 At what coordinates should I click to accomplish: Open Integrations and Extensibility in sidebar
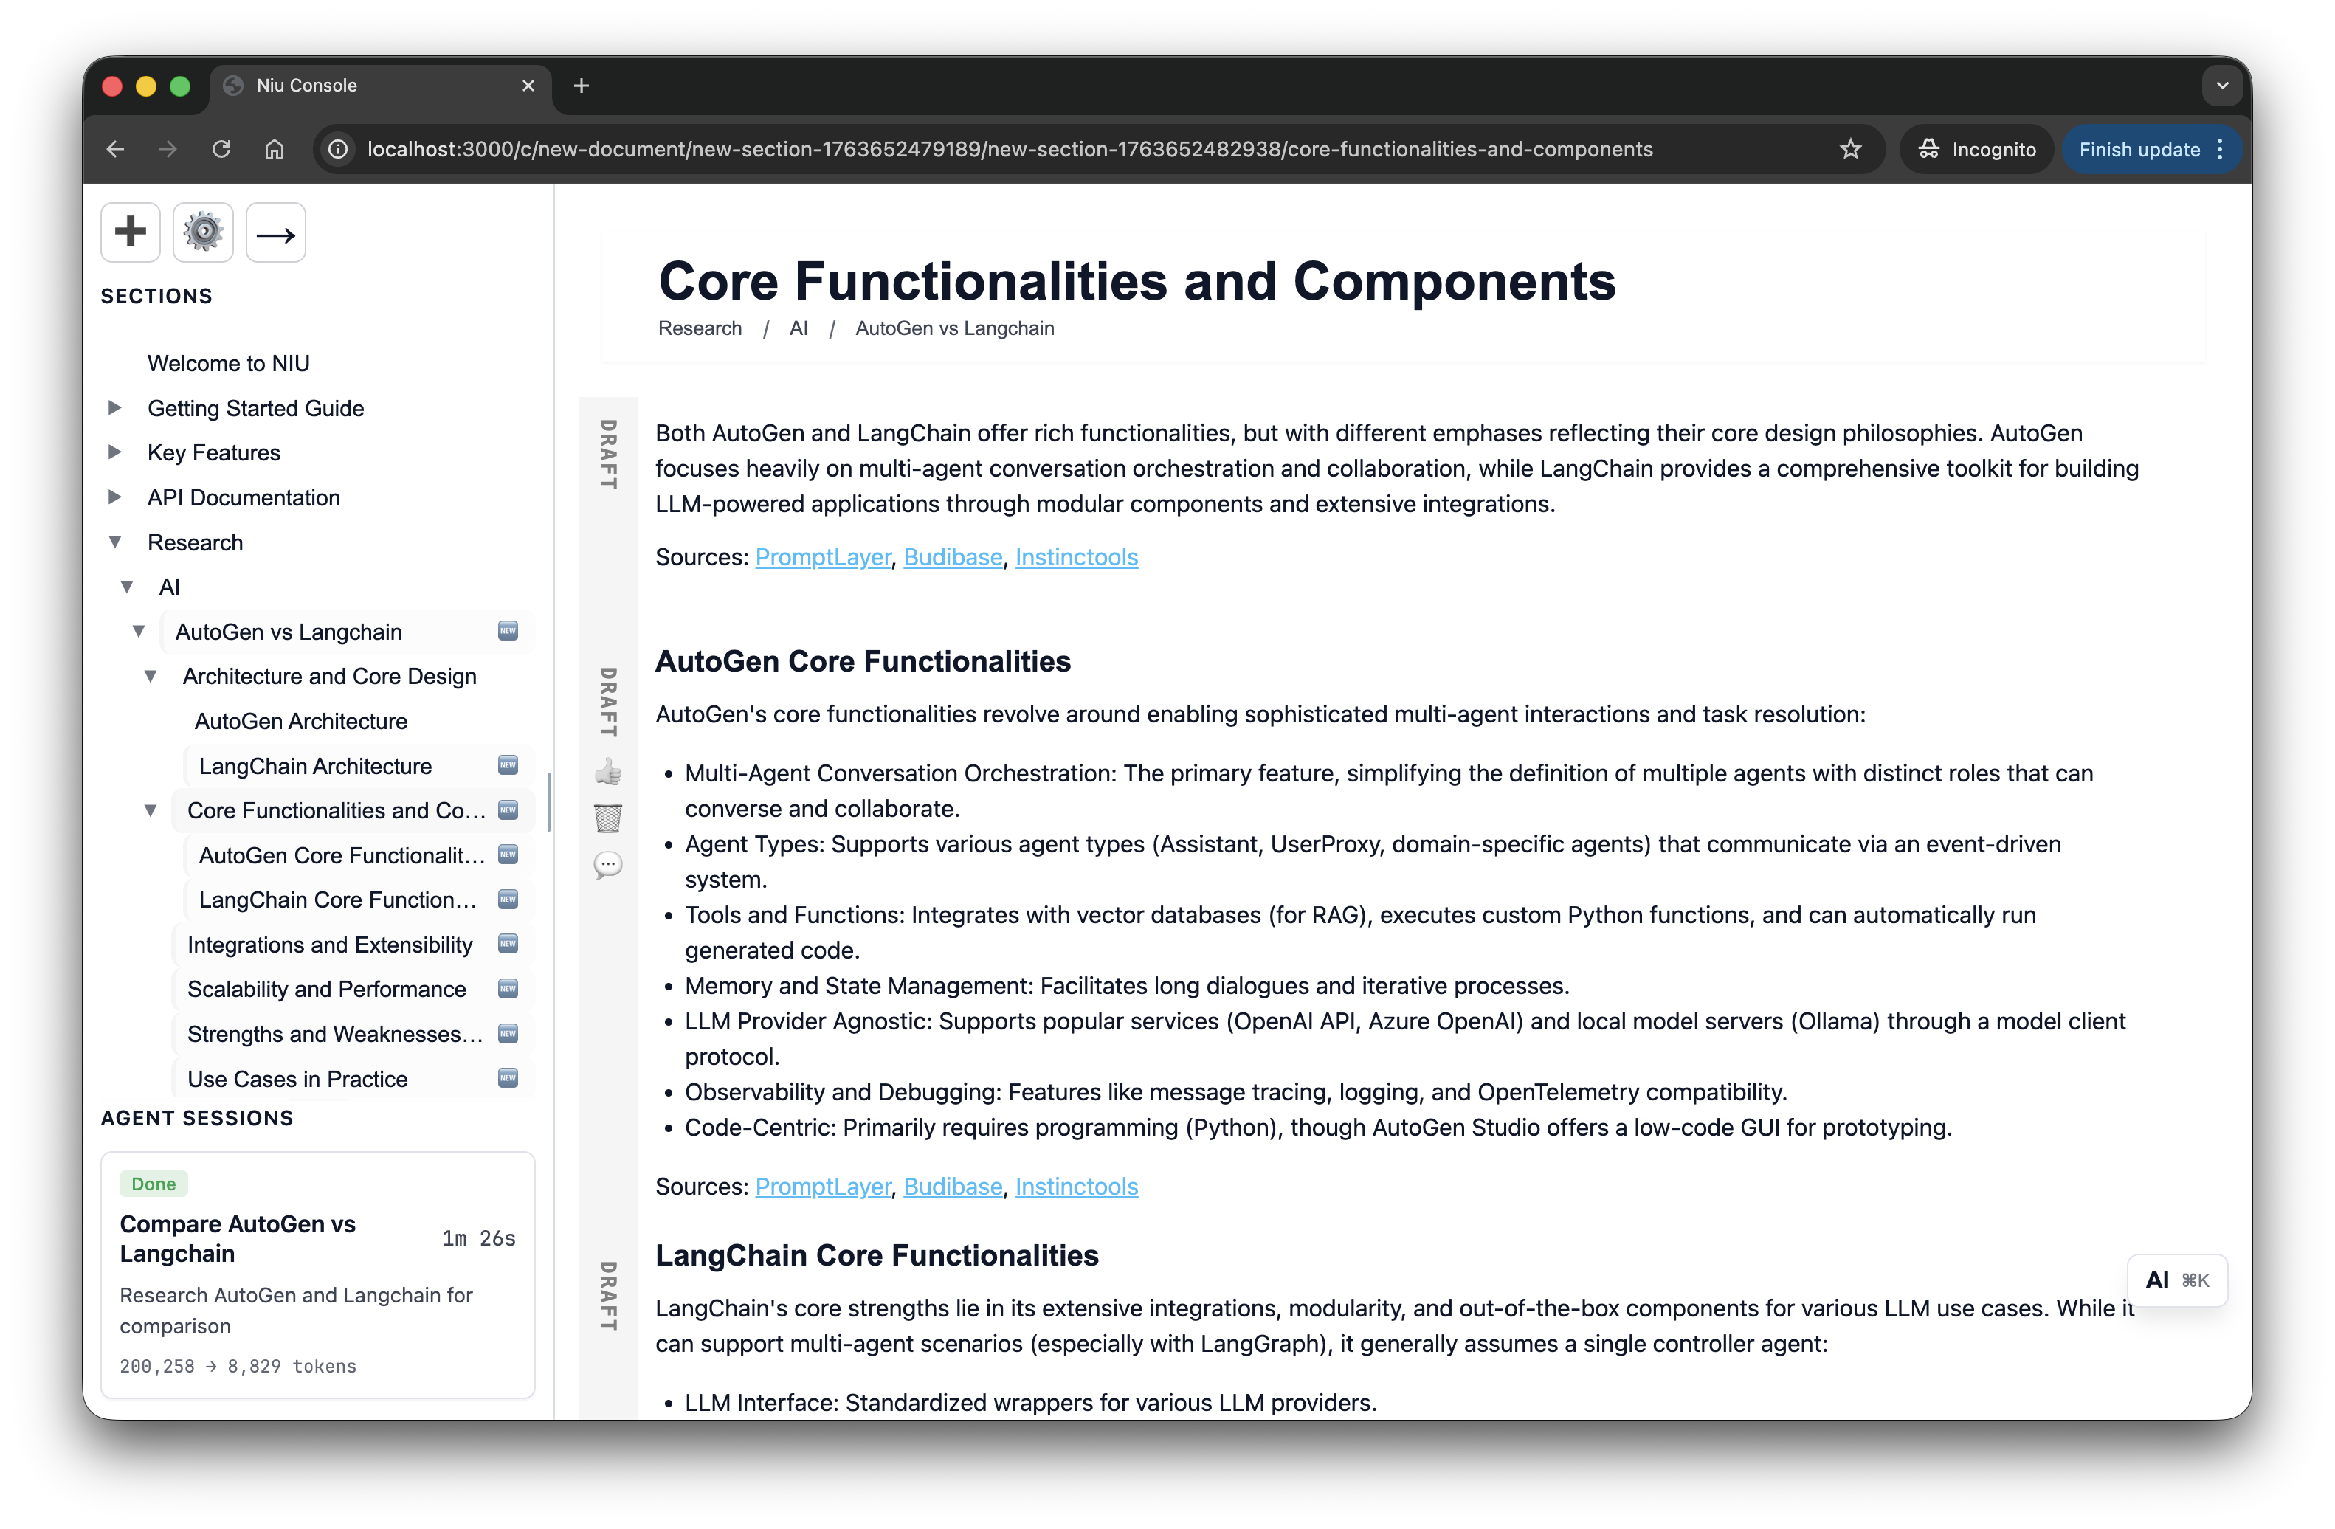click(x=330, y=945)
